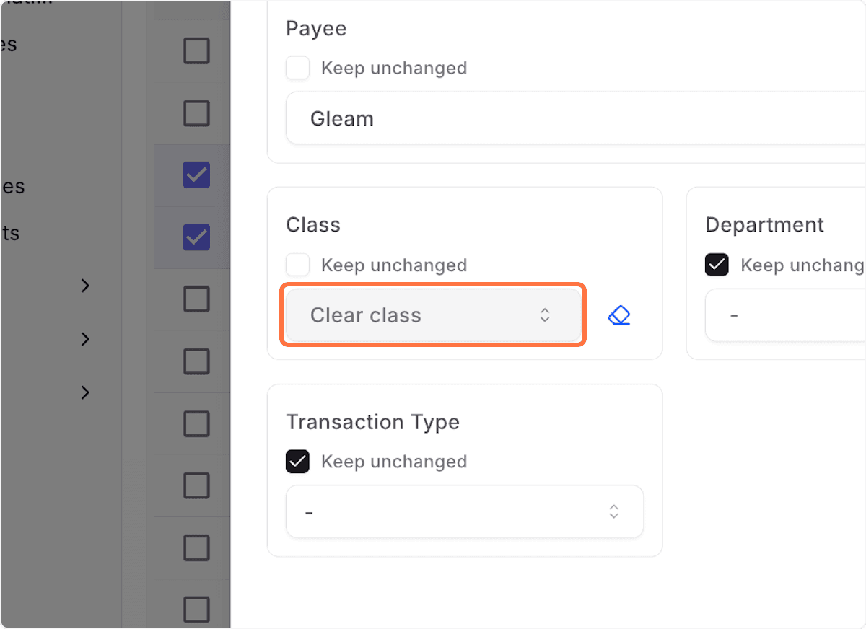Uncheck the first selected transaction row

(x=196, y=175)
